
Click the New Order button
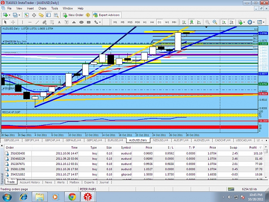pyautogui.click(x=73, y=15)
